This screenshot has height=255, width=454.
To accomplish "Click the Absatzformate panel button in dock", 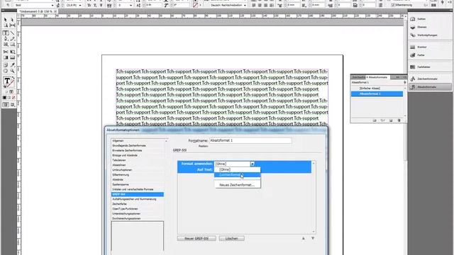I will click(430, 86).
